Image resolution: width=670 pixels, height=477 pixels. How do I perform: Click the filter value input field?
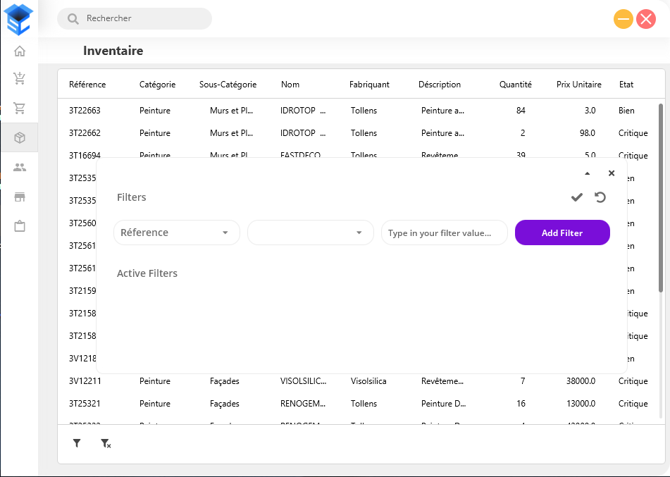(x=444, y=233)
